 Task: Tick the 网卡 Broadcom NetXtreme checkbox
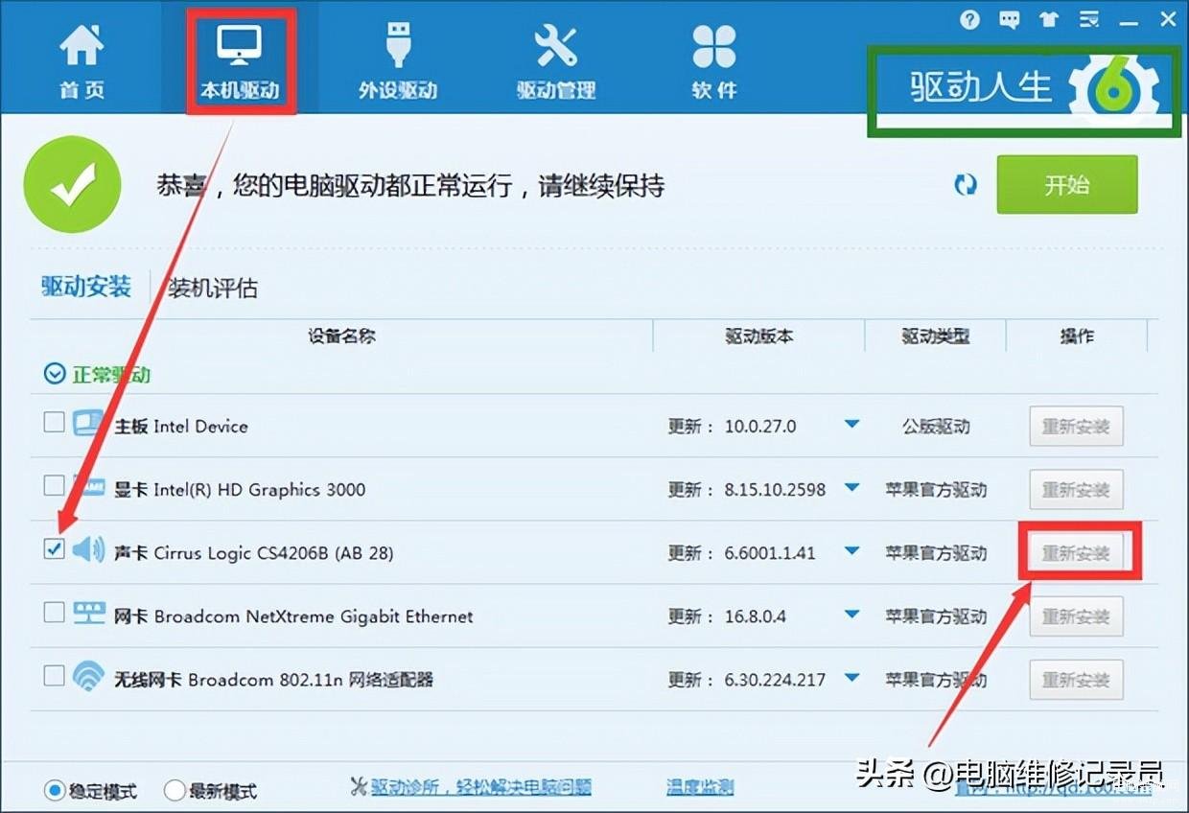[x=54, y=612]
